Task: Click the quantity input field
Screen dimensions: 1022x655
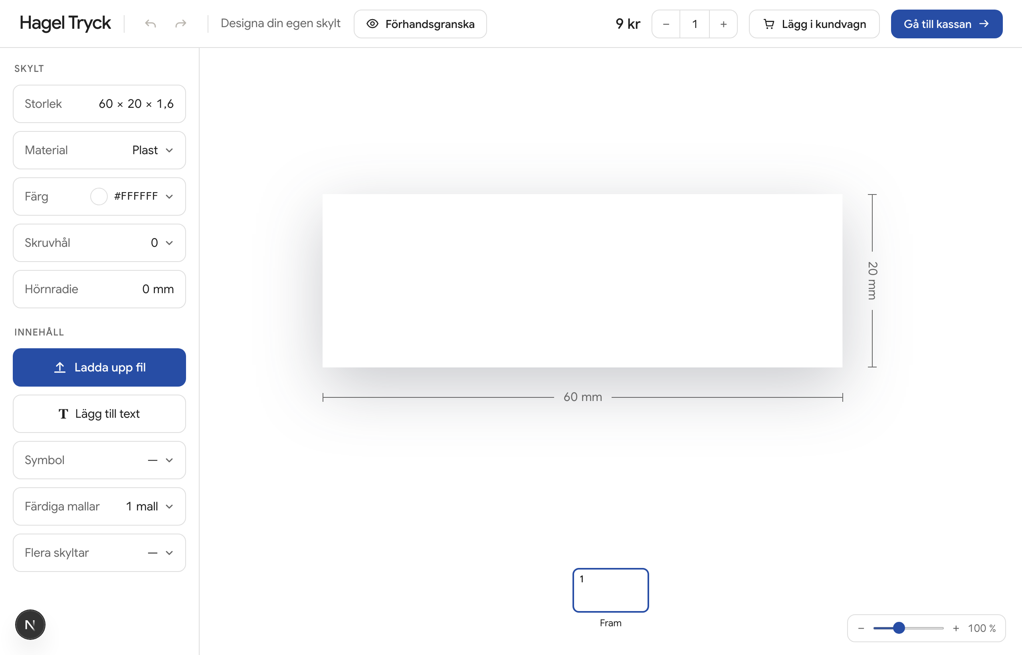Action: click(695, 24)
